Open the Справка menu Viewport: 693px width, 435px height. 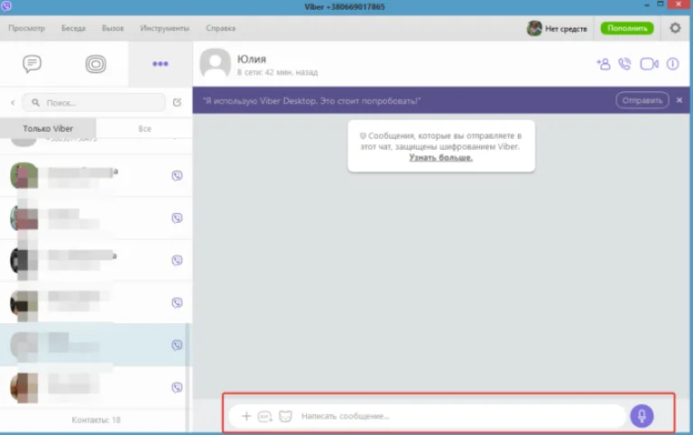point(220,28)
